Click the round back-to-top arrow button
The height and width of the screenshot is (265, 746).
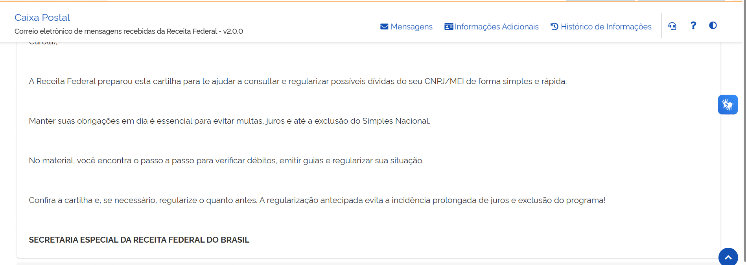pos(728,257)
